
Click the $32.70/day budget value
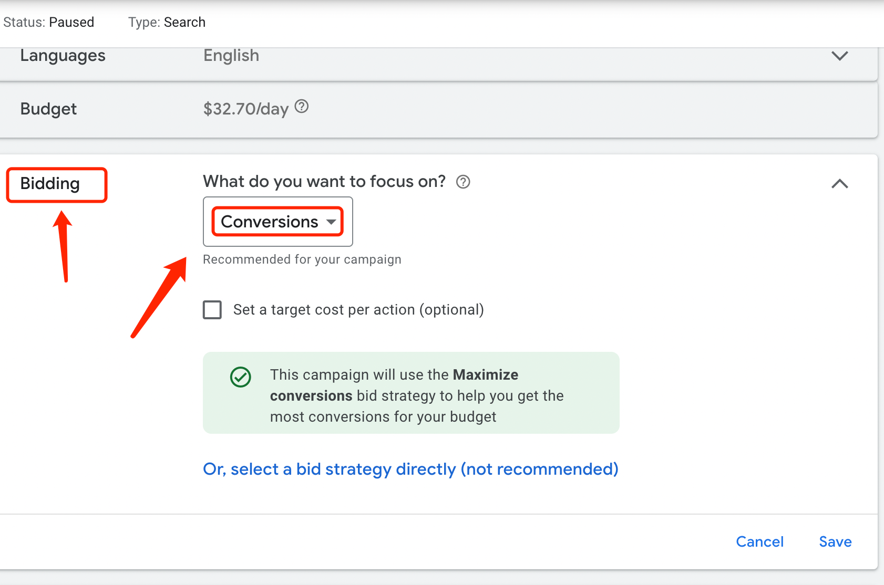pyautogui.click(x=245, y=108)
